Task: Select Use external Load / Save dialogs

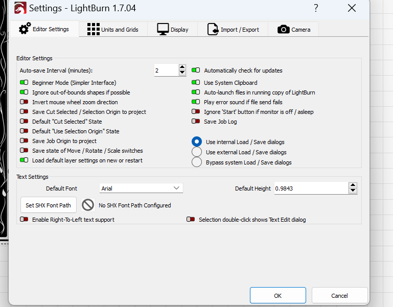Action: point(197,152)
